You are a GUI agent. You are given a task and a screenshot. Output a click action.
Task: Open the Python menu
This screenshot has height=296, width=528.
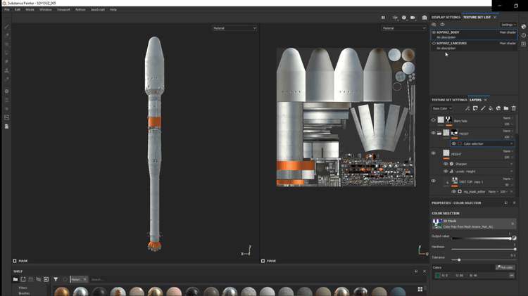pyautogui.click(x=80, y=10)
